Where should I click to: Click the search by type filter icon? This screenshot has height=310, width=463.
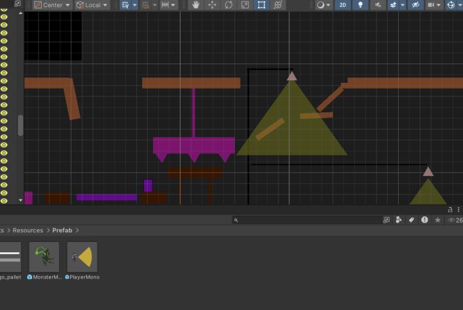398,220
